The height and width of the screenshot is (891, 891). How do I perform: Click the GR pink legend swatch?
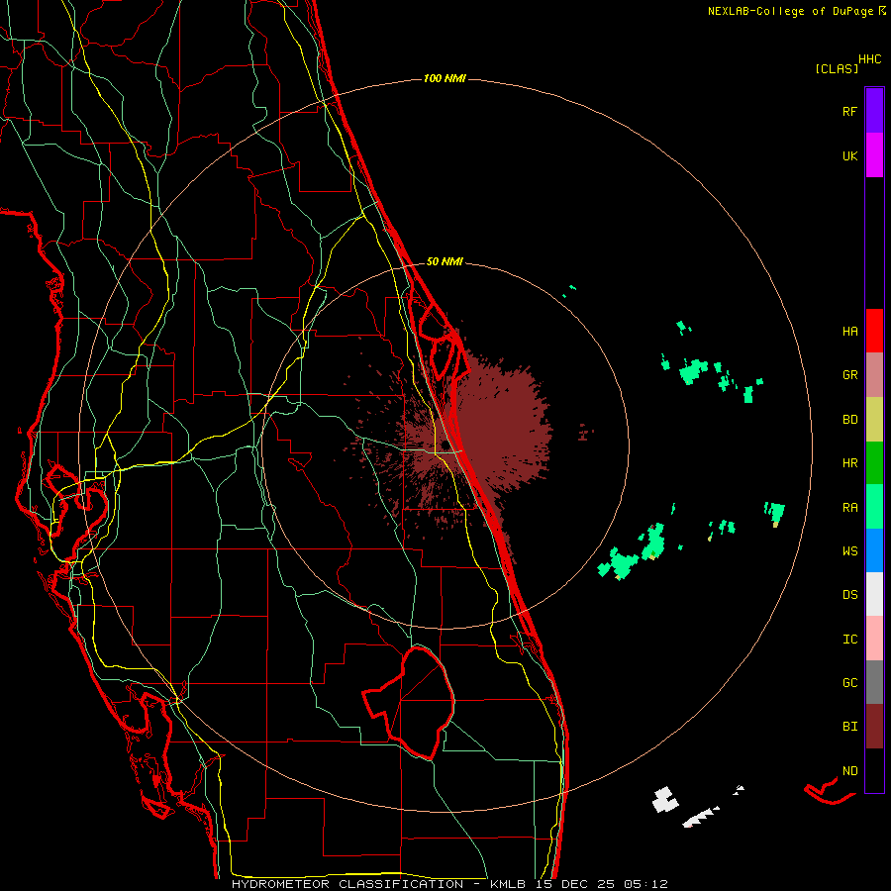[x=874, y=375]
